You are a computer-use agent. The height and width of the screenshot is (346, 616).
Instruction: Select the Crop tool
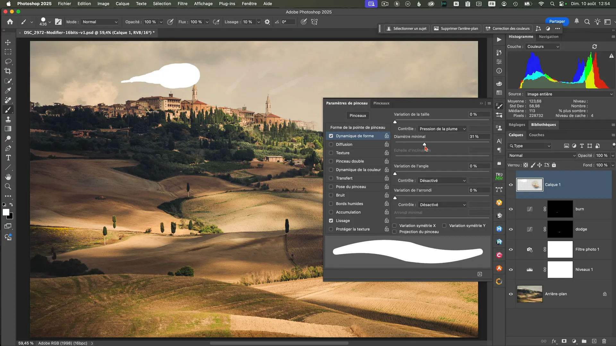coord(8,71)
